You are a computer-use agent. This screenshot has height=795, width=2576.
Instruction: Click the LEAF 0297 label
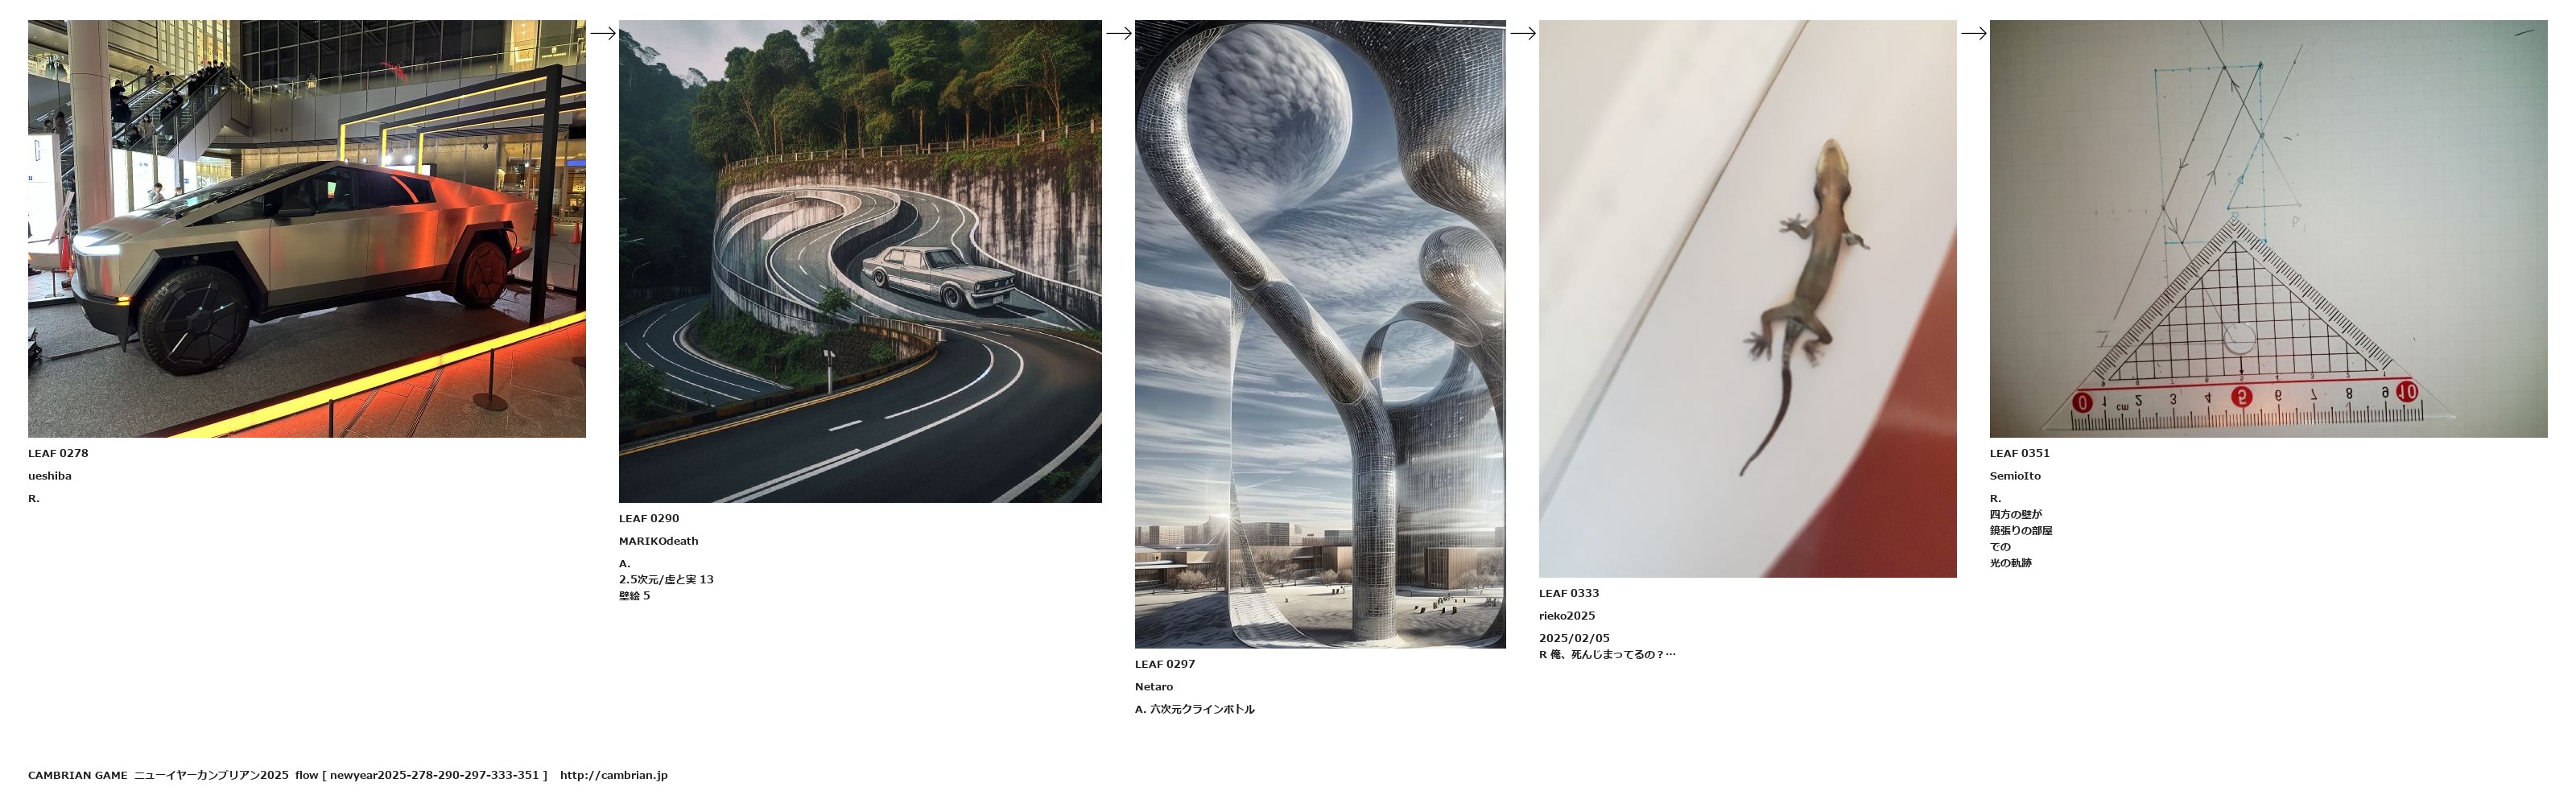(x=1165, y=664)
